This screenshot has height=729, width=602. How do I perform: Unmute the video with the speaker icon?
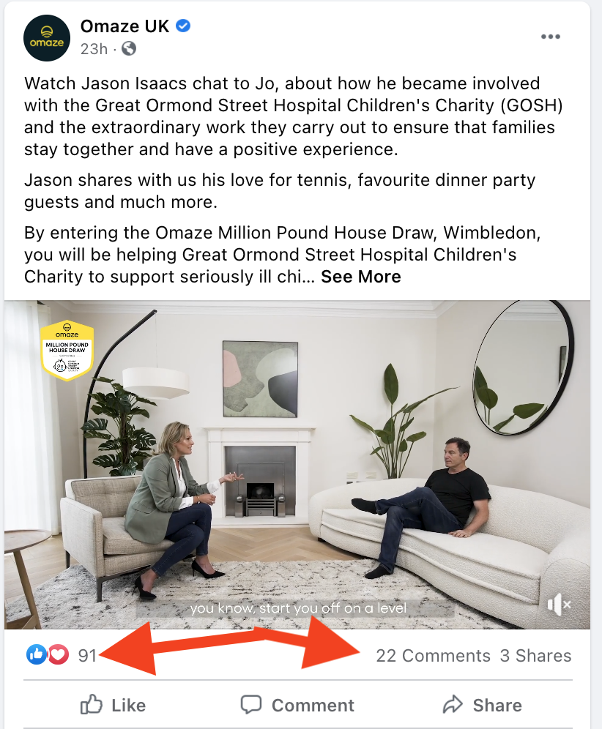click(x=559, y=605)
